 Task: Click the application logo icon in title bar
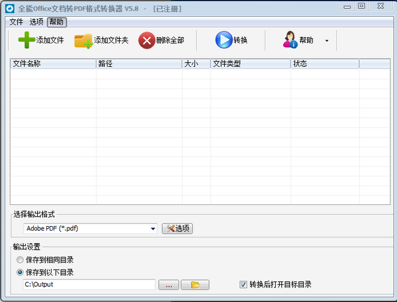coord(10,9)
